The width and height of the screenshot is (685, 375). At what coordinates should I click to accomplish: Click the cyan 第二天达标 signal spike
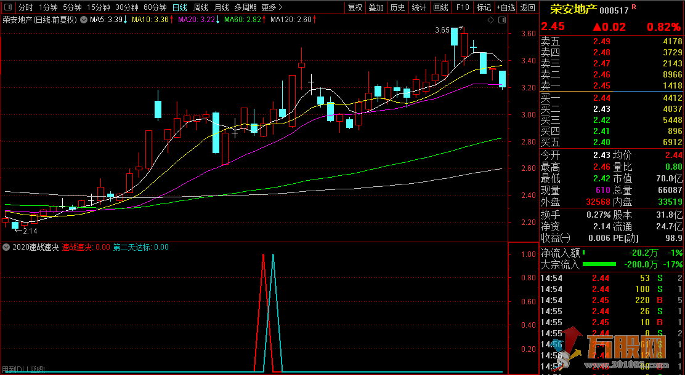click(273, 312)
